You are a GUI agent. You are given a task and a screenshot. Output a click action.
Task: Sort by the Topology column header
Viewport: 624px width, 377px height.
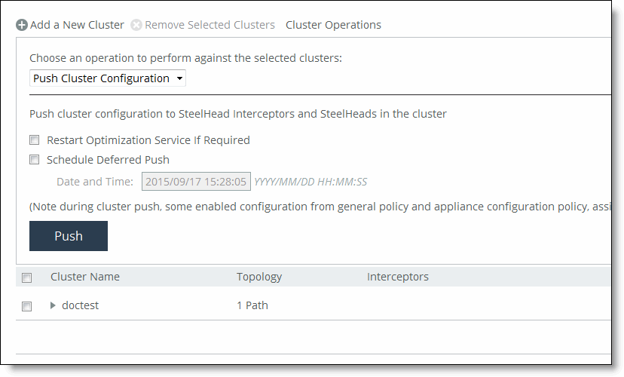259,277
